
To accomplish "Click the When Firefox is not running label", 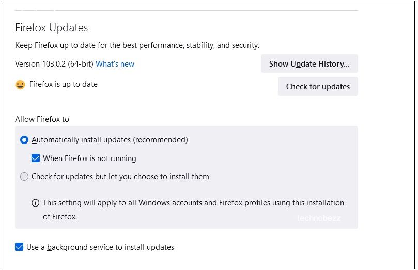I will 89,158.
